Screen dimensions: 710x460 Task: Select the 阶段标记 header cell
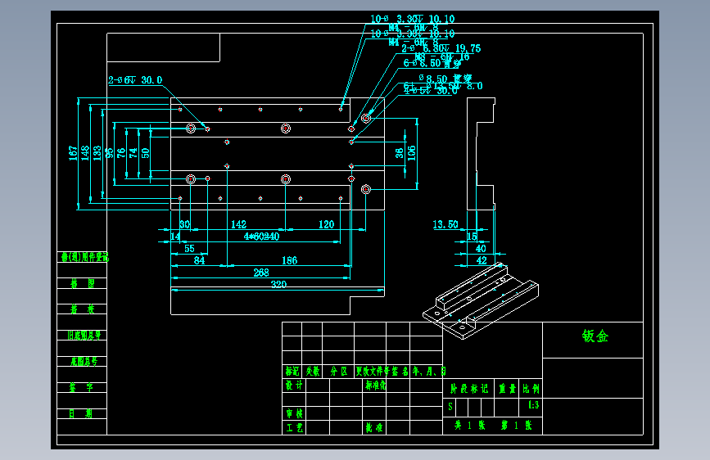click(x=468, y=389)
